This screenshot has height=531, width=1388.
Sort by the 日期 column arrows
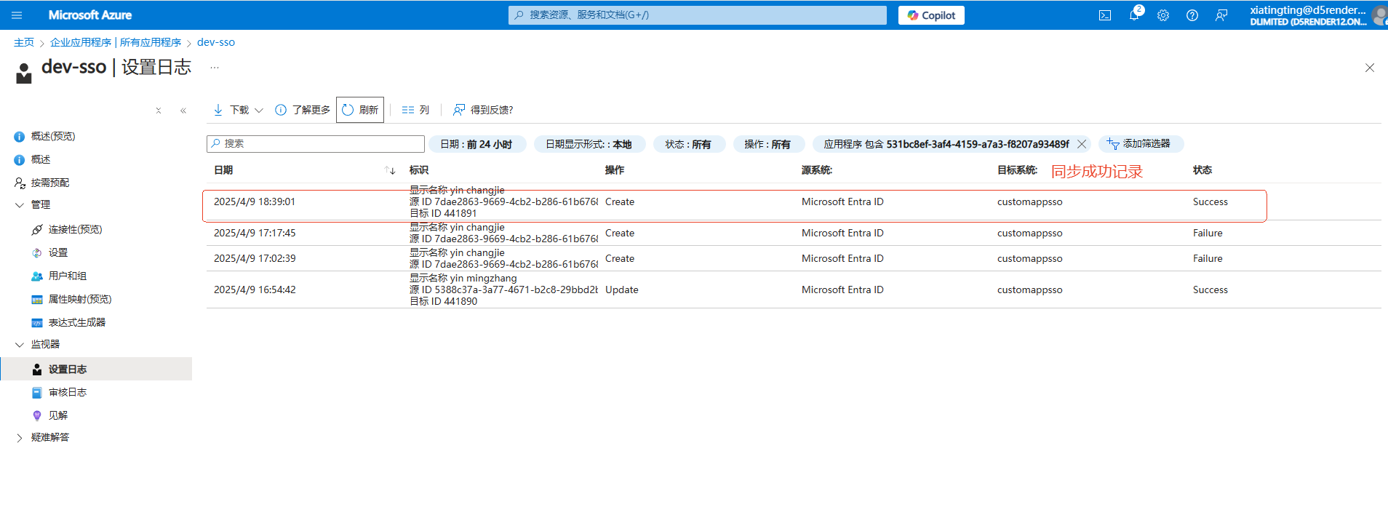(390, 170)
